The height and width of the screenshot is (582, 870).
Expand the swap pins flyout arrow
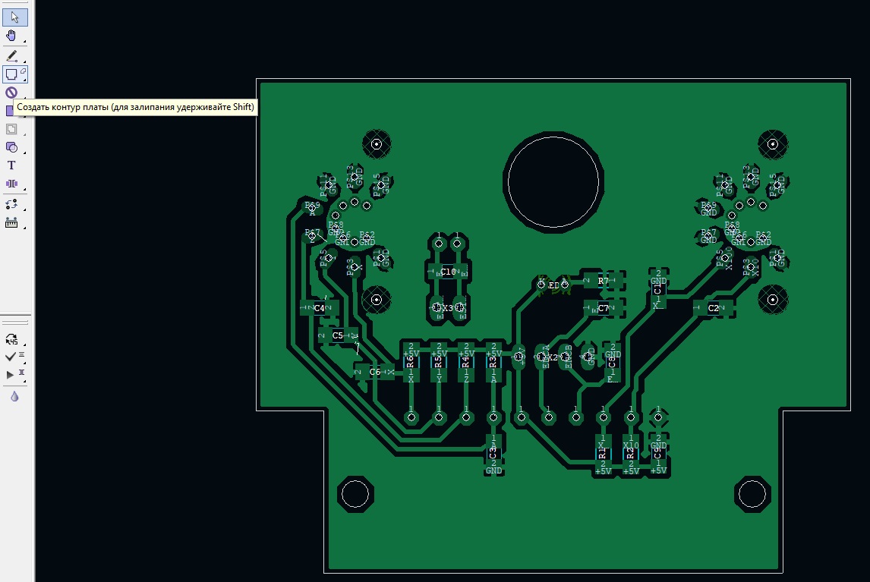(24, 209)
